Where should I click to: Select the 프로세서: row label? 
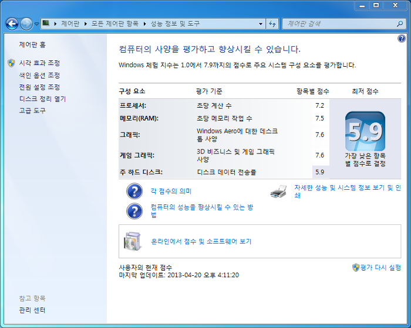coord(133,105)
